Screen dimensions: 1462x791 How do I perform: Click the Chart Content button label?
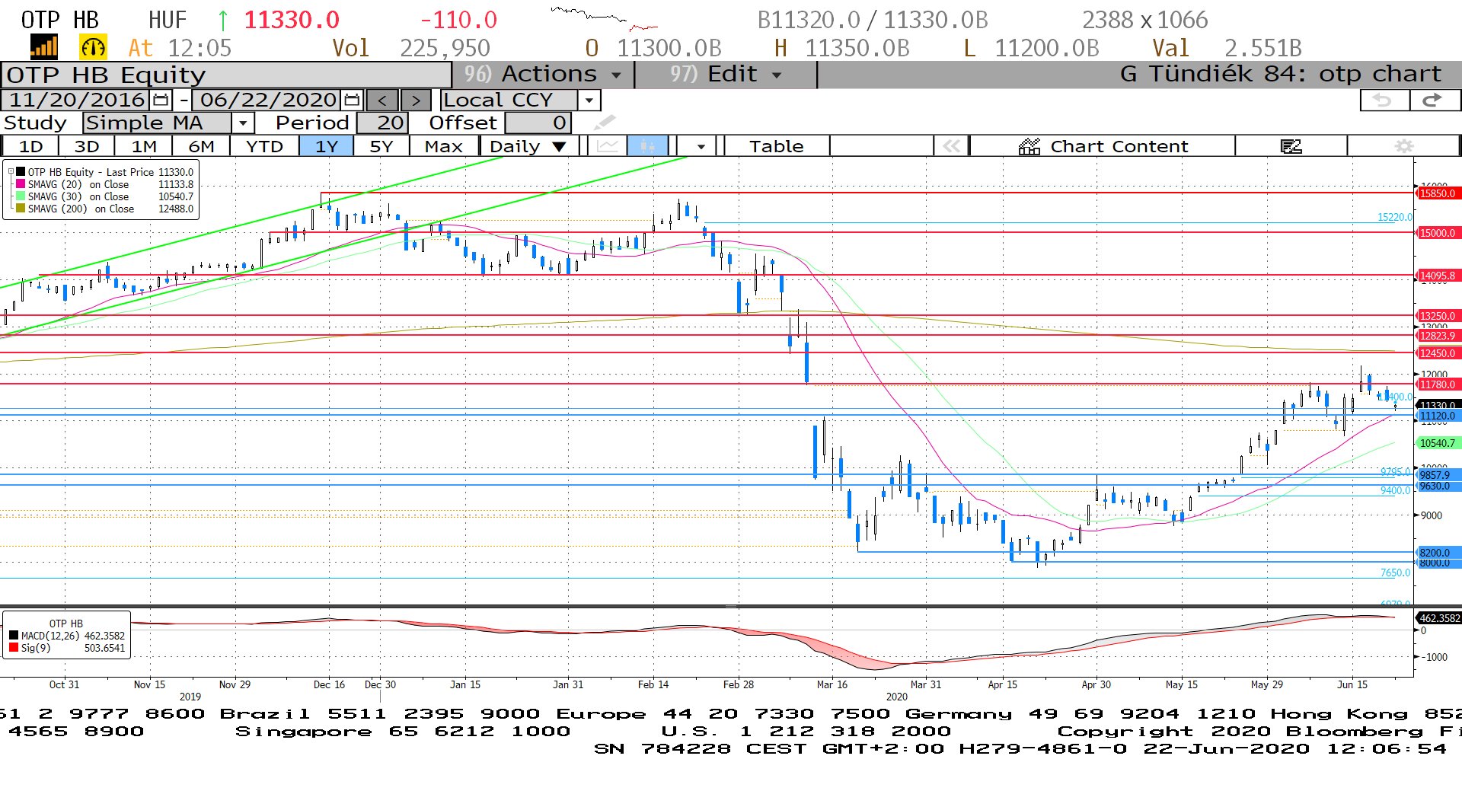click(1119, 146)
